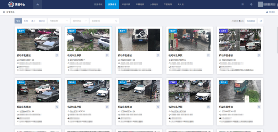Click 已移交 badge on card 202606230158

(x=173, y=82)
